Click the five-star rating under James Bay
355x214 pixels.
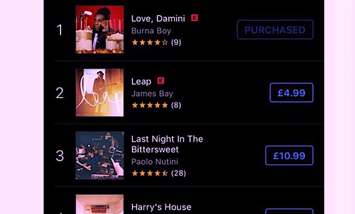point(149,105)
